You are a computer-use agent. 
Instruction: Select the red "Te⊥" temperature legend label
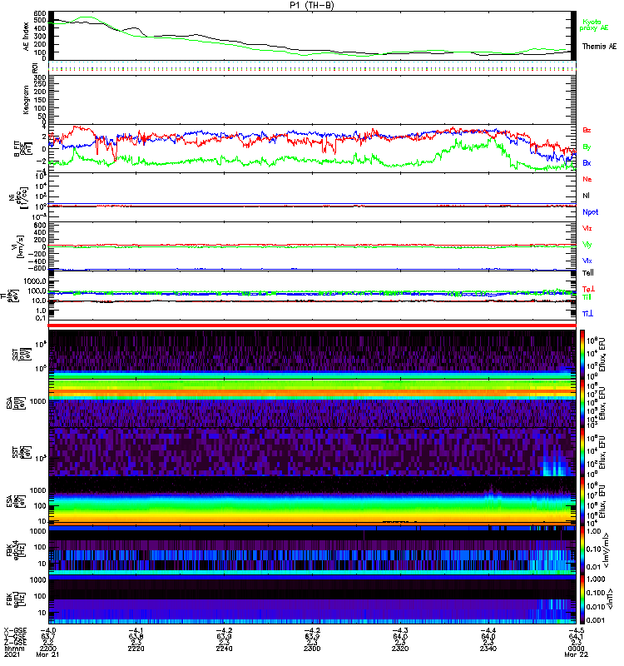587,289
